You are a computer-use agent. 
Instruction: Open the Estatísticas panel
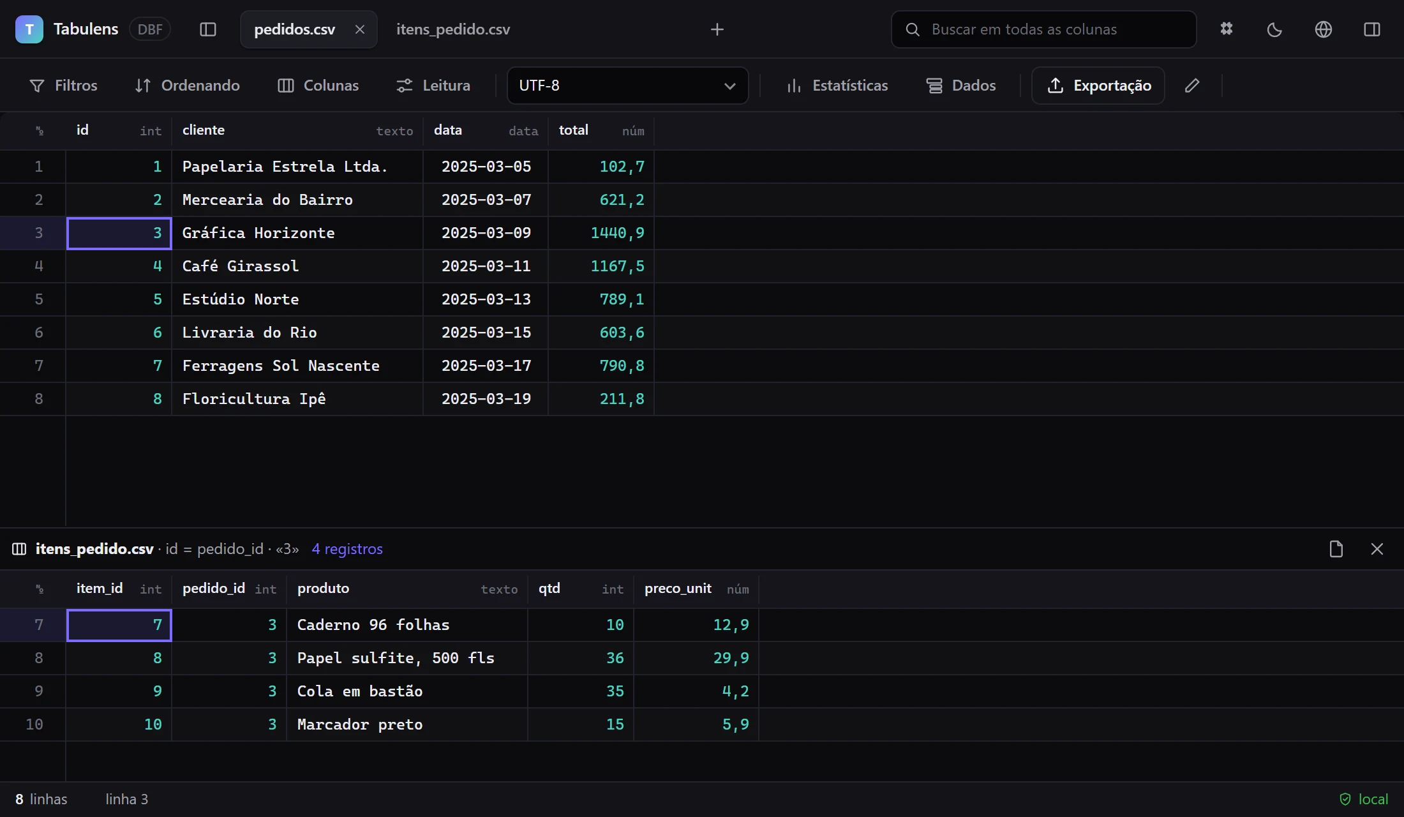point(837,86)
